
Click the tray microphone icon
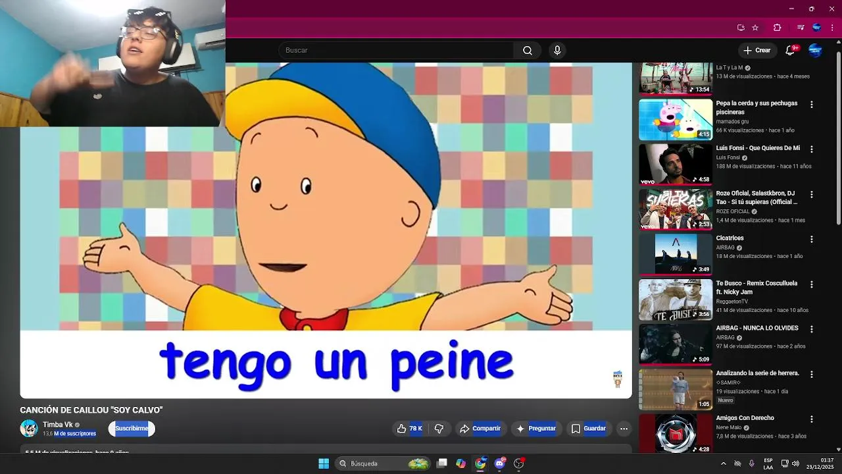tap(752, 463)
